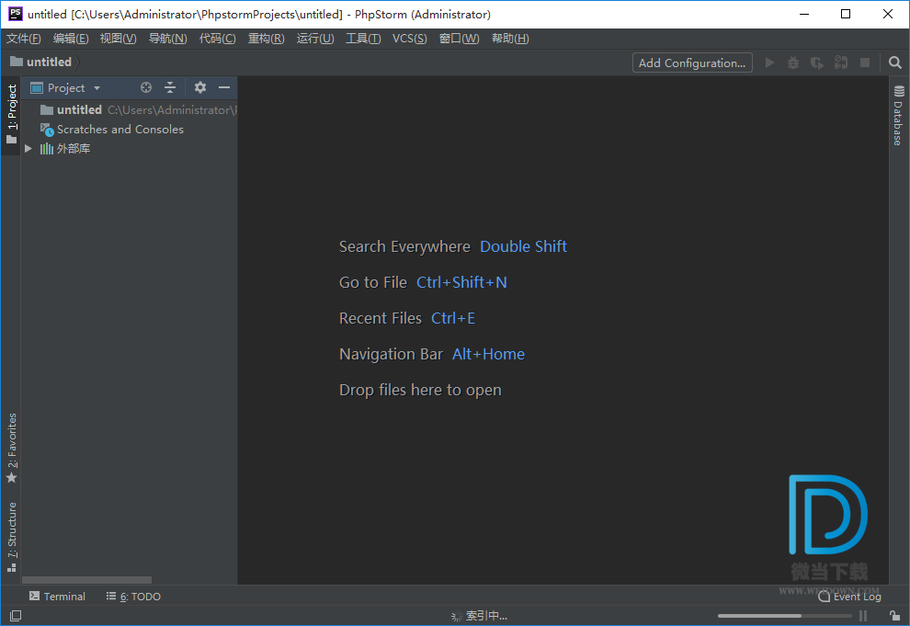Toggle the Event Log tool window
Viewport: 910px width, 626px height.
[x=849, y=597]
